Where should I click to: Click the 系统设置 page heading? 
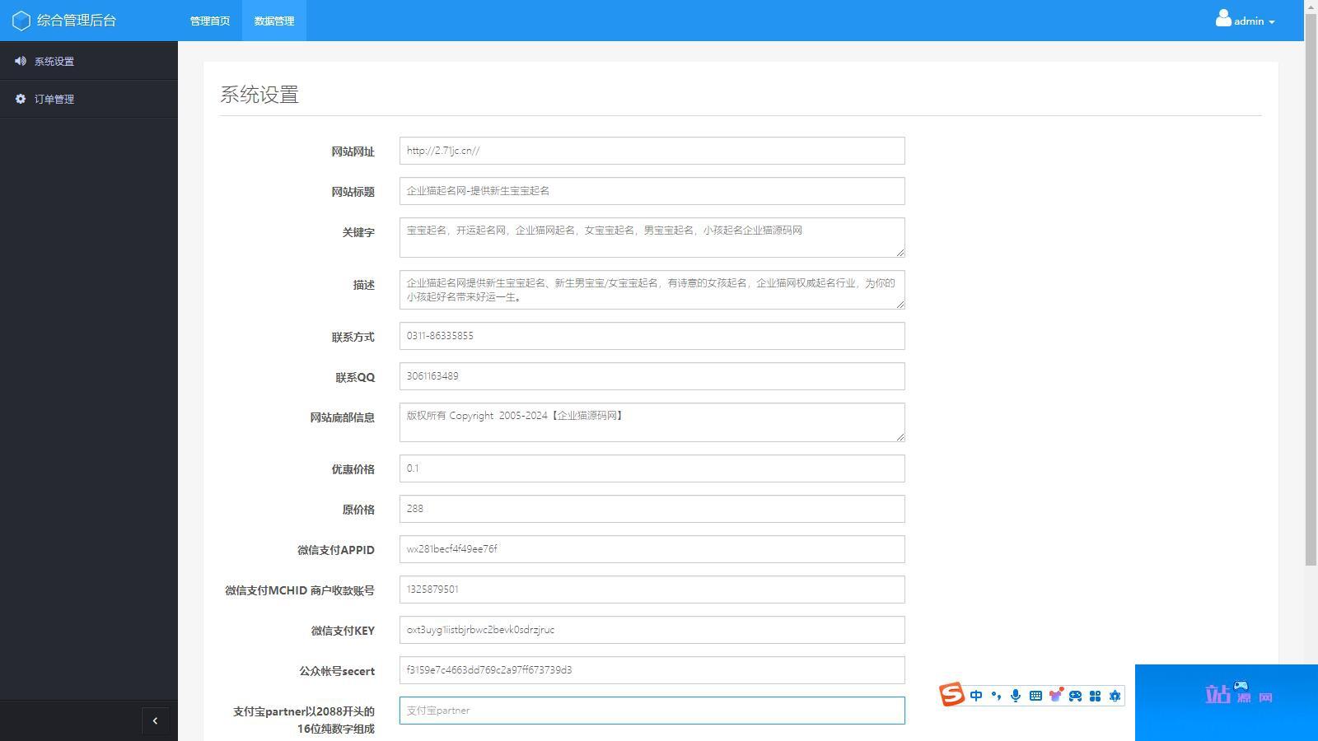[259, 95]
